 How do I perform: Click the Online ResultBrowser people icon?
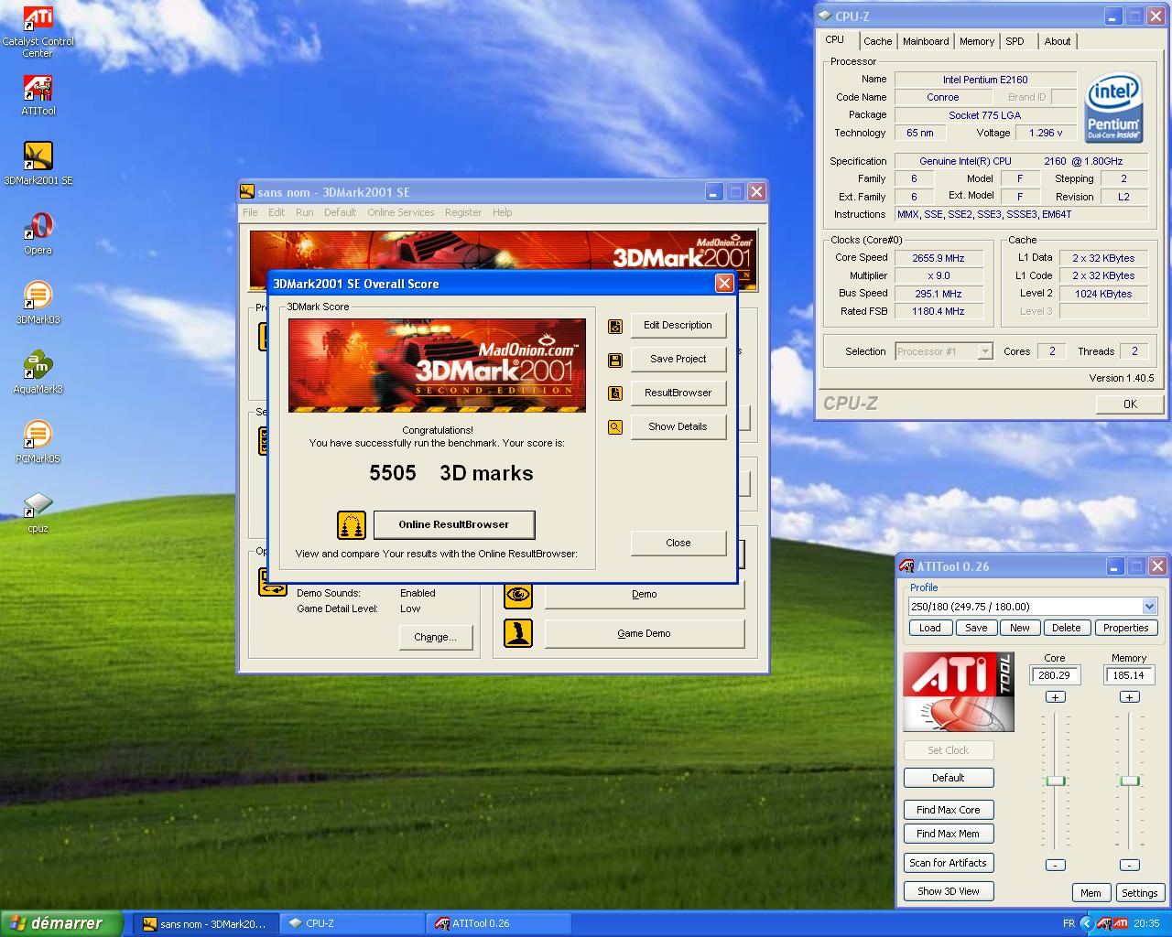tap(352, 524)
